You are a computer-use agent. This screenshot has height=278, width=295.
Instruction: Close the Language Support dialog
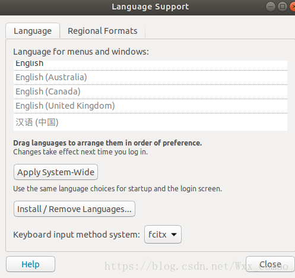[x=270, y=264]
